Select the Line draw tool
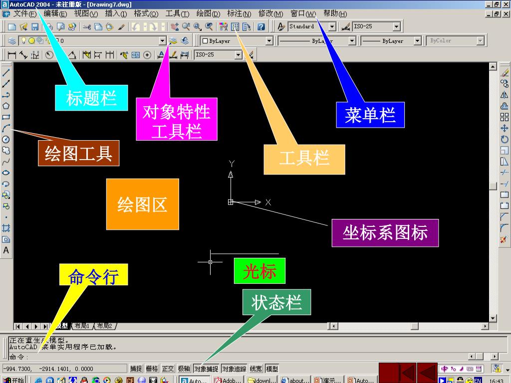The image size is (511, 383). point(6,72)
